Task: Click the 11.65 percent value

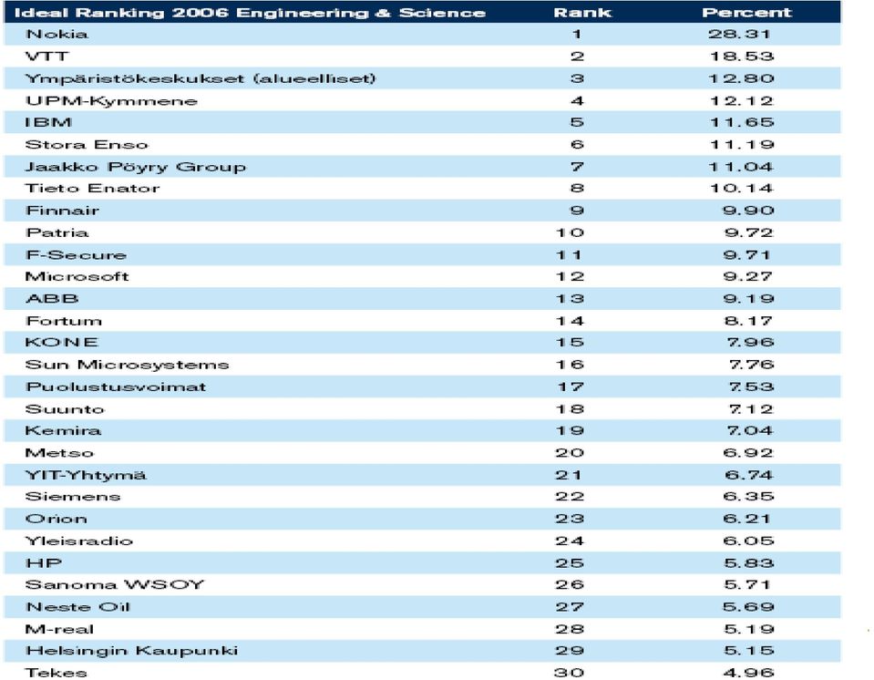Action: [742, 122]
